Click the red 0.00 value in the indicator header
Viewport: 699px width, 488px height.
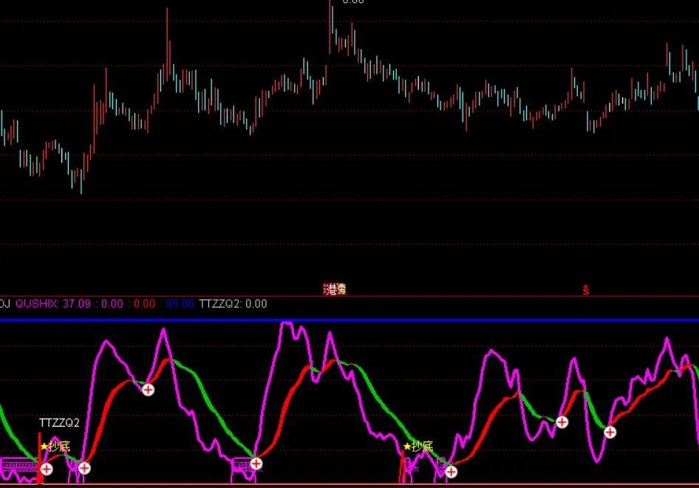click(x=144, y=304)
